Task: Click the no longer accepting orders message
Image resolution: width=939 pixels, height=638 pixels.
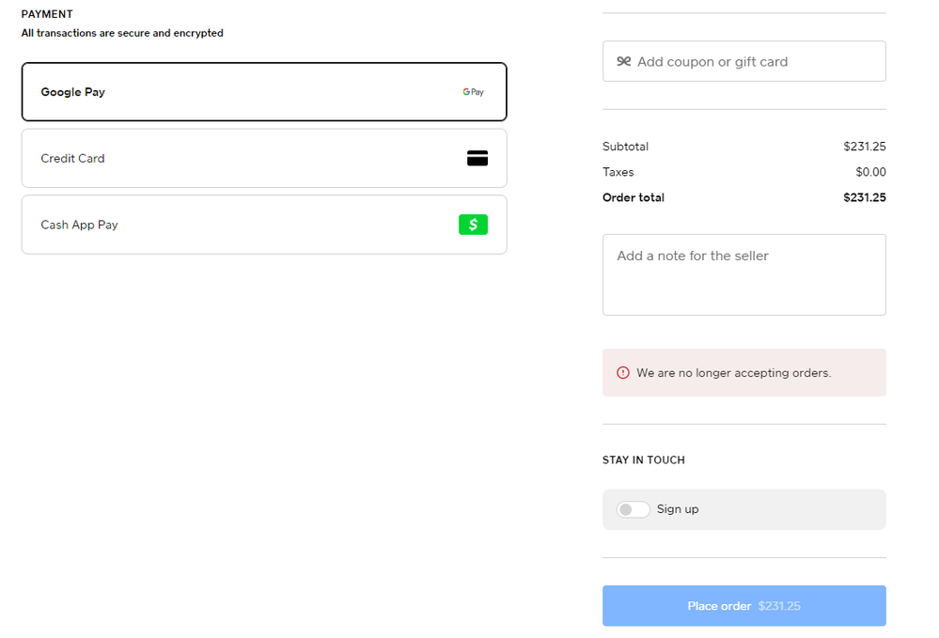Action: [733, 373]
